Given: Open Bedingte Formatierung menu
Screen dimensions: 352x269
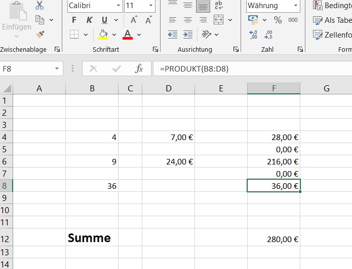Looking at the screenshot, I should pos(332,6).
